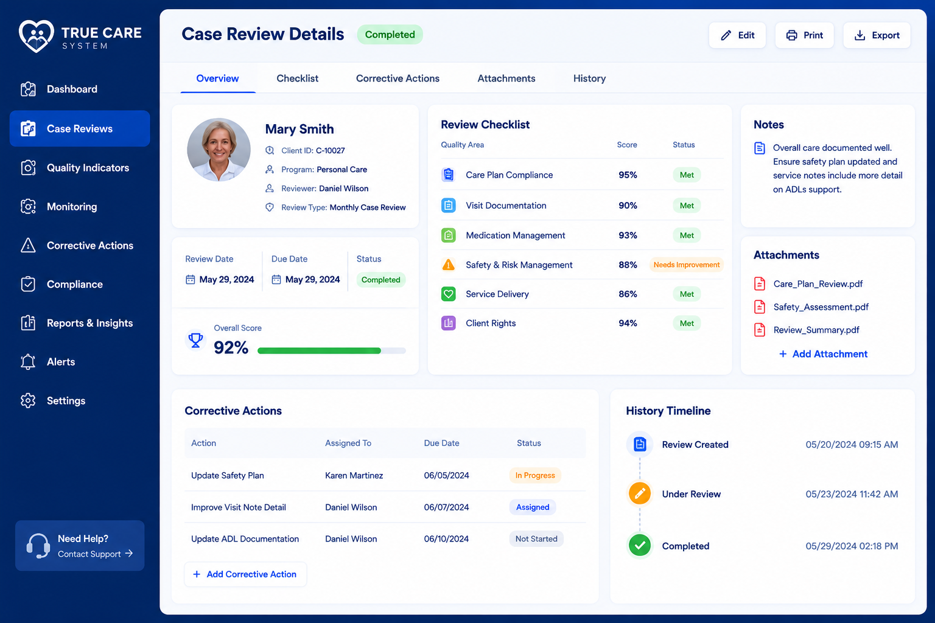Click the calendar icon next to Review Date
Image resolution: width=935 pixels, height=623 pixels.
click(191, 279)
